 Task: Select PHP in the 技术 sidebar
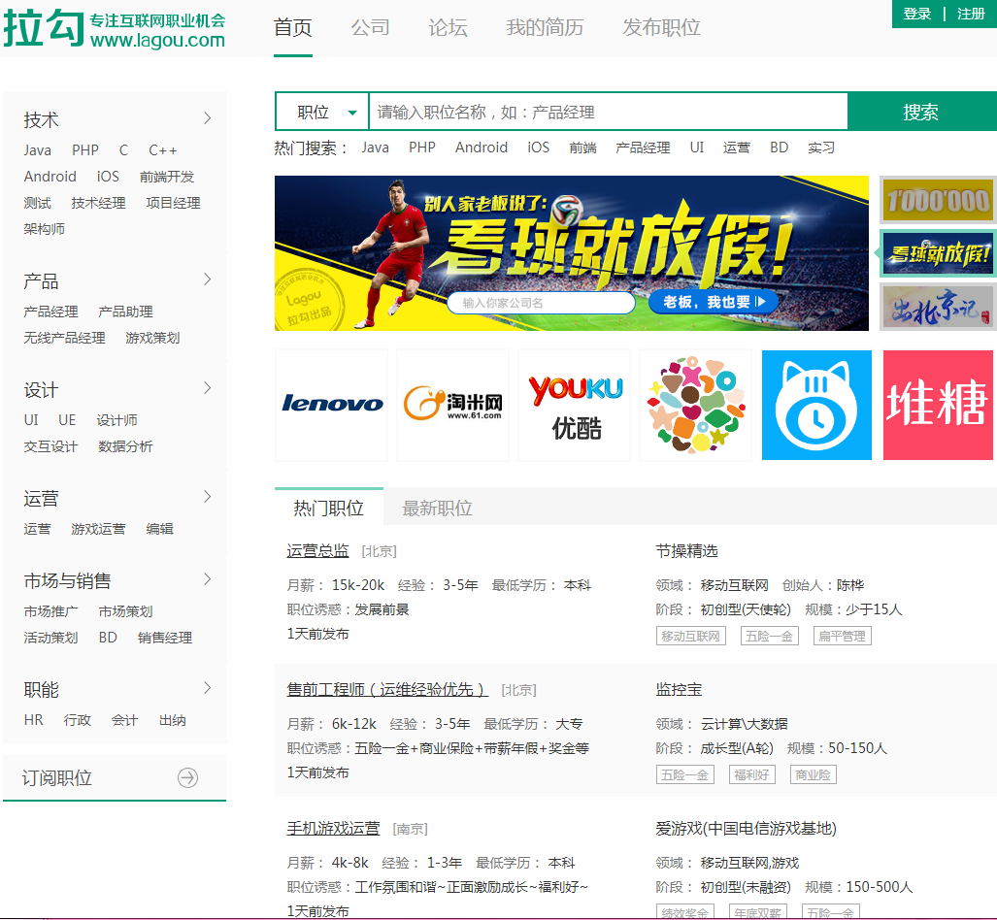click(85, 150)
